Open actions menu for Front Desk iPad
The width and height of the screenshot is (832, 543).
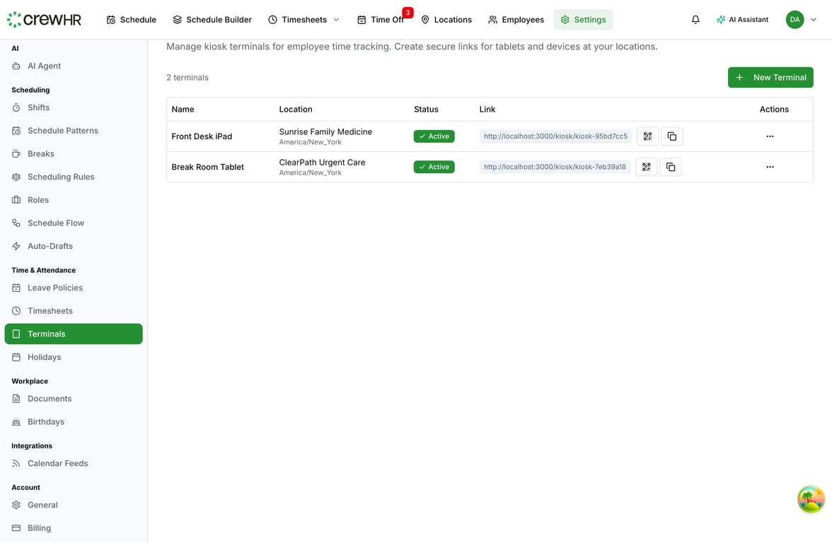pos(770,136)
